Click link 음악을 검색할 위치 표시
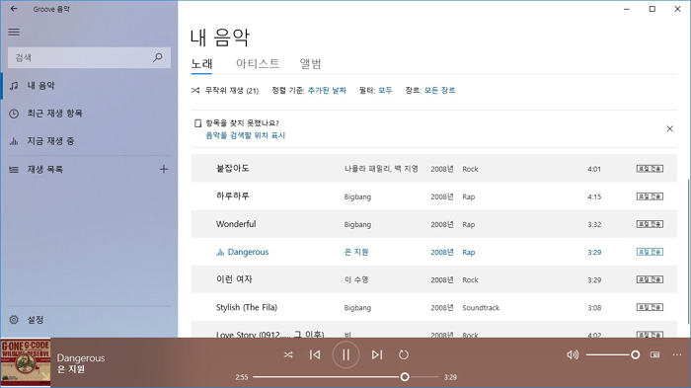The image size is (691, 388). coord(246,135)
